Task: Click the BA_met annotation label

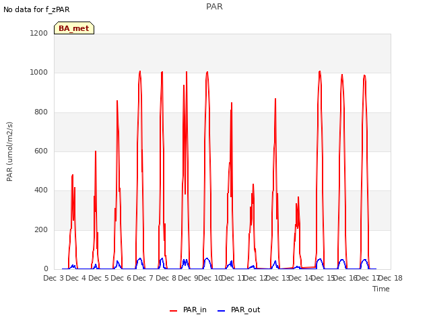Action: coord(74,28)
